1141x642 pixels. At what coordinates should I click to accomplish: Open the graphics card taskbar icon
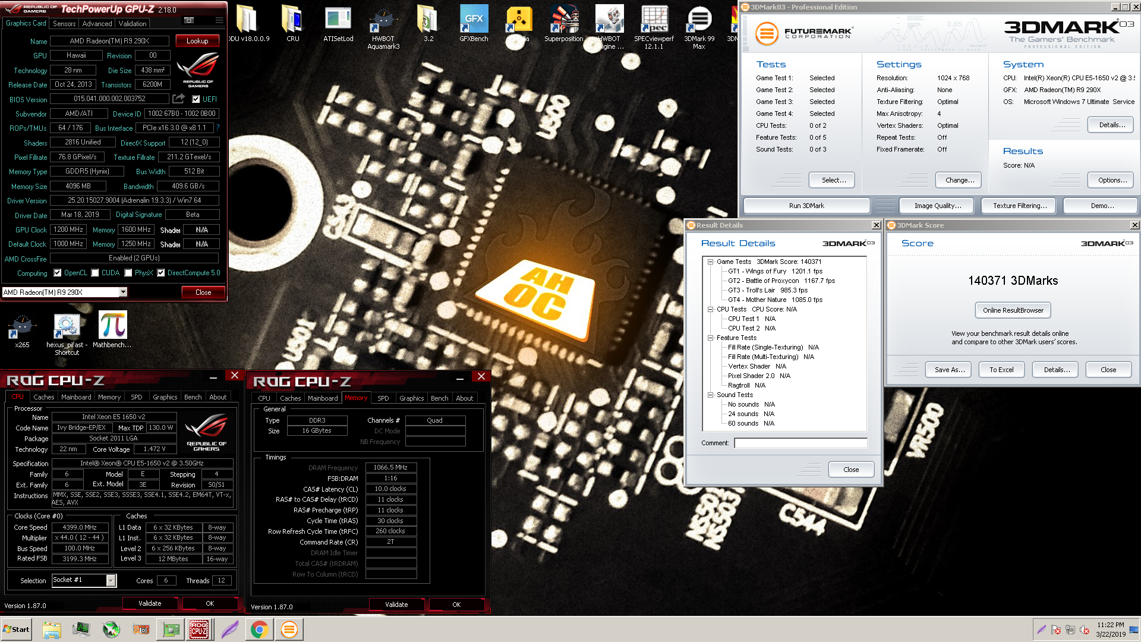171,630
